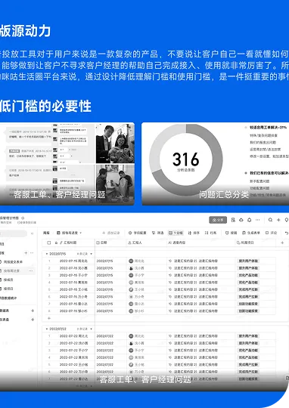Open the three-dot more menu in top bar
Screen dimensions: 289x408
pos(257,220)
